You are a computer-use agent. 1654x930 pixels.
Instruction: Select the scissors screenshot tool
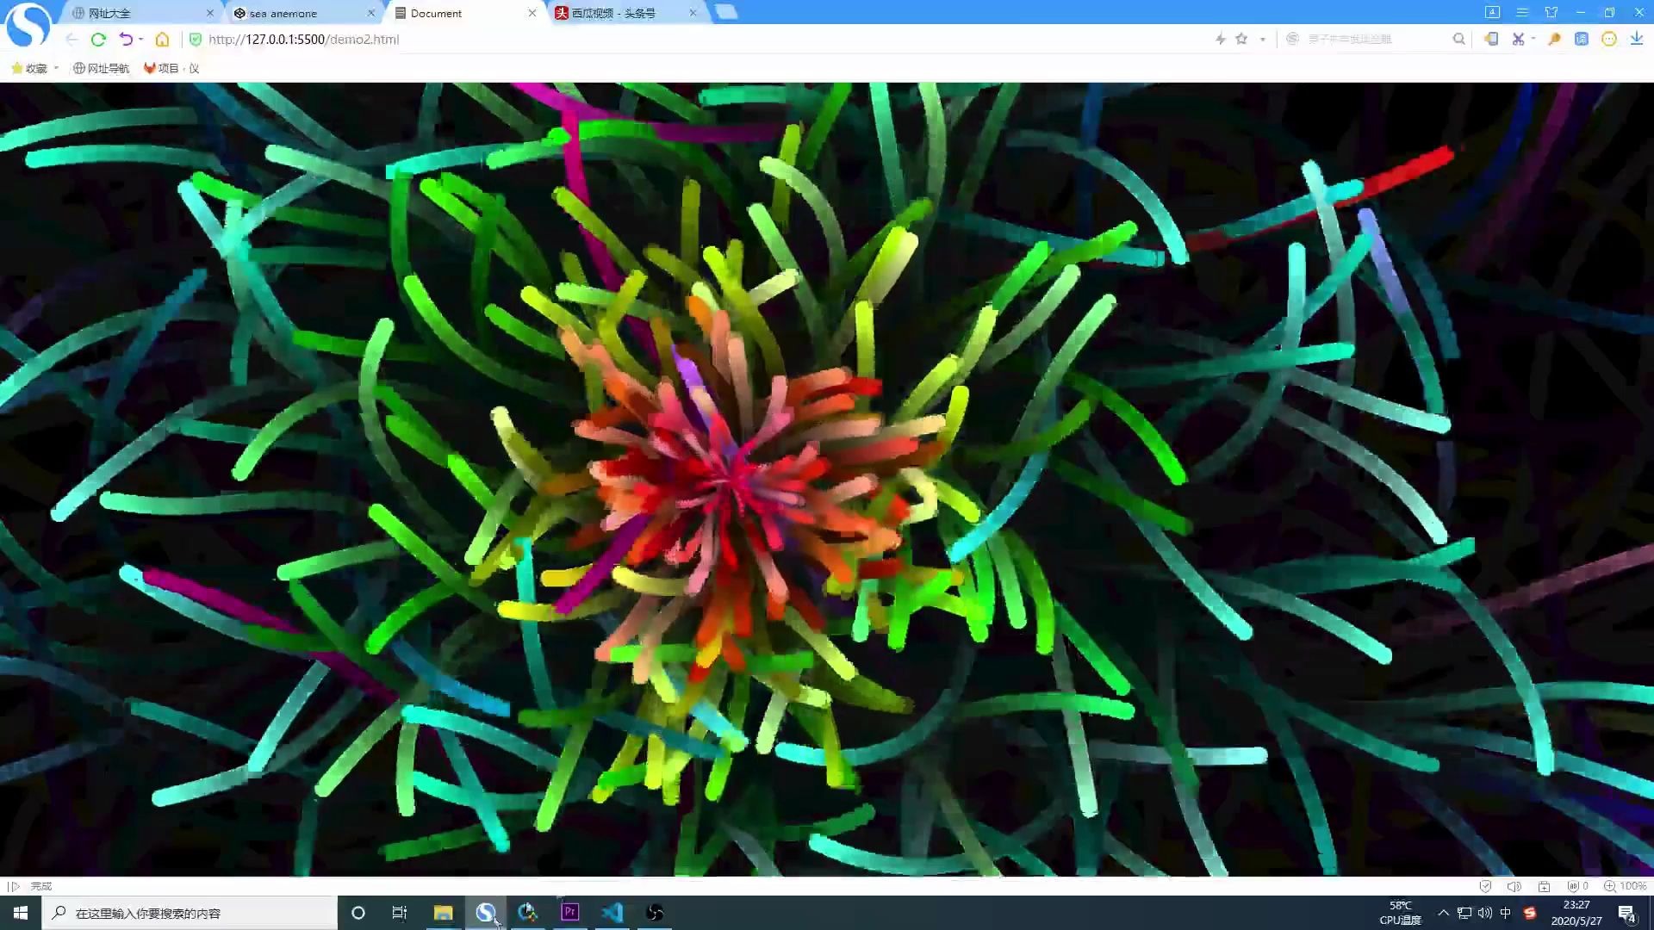(1518, 39)
